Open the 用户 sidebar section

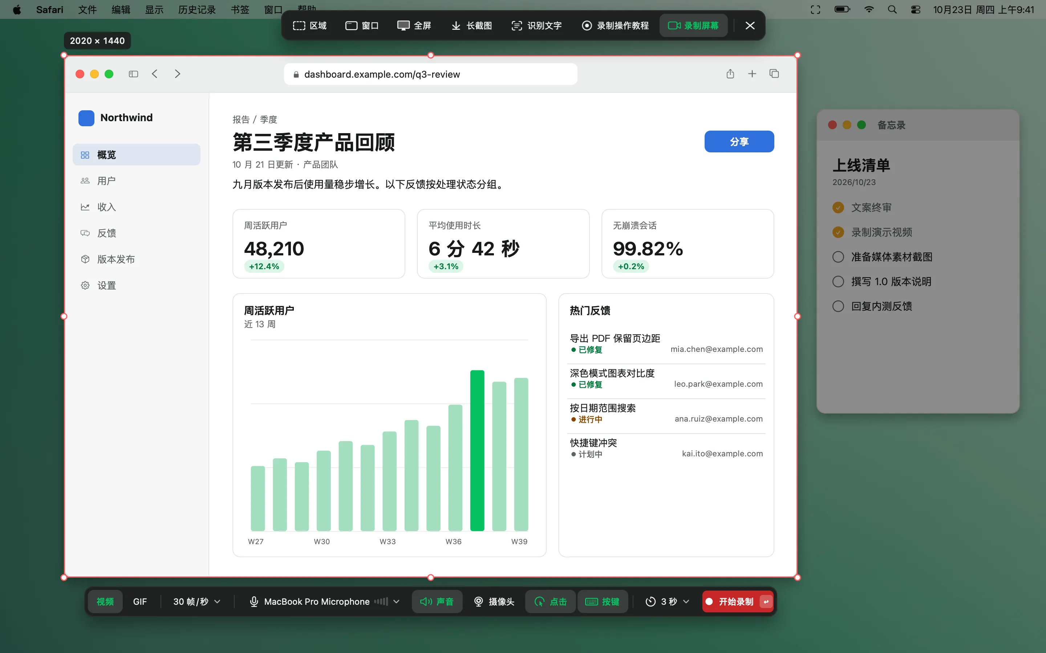pos(137,181)
